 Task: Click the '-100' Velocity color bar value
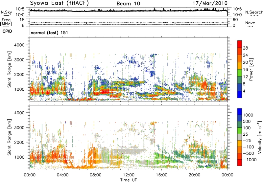point(249,147)
